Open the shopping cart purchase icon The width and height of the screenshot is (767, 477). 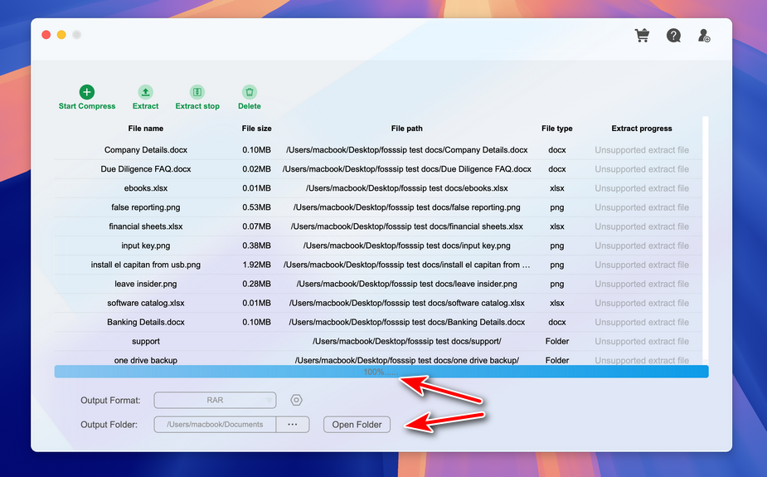[642, 36]
